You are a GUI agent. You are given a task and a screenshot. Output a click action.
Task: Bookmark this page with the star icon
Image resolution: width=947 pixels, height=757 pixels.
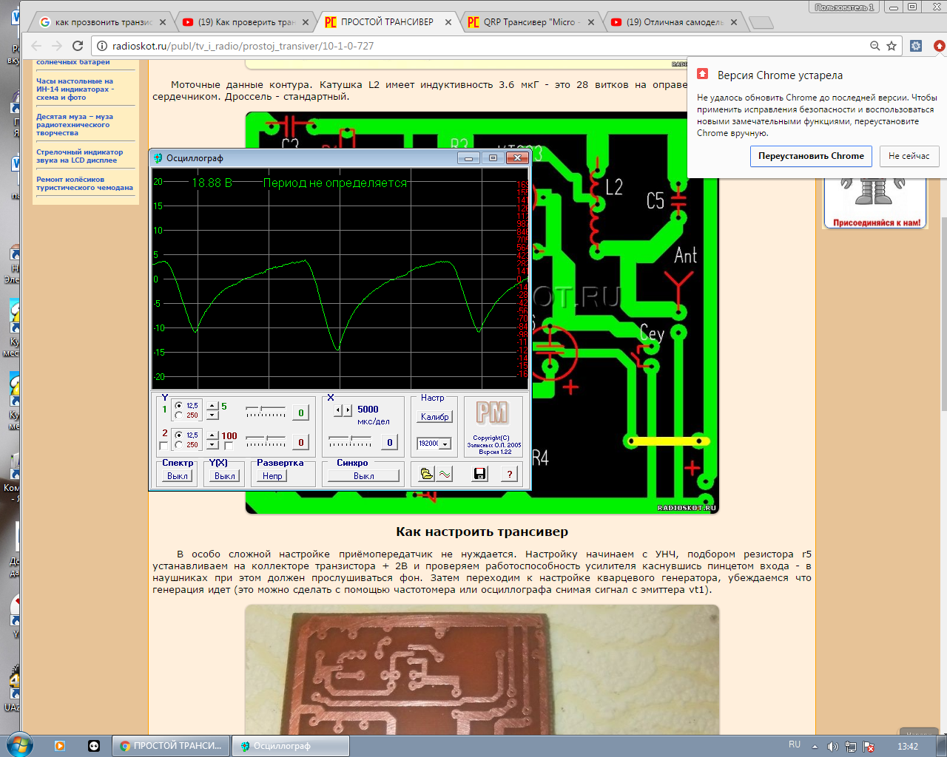[x=892, y=46]
